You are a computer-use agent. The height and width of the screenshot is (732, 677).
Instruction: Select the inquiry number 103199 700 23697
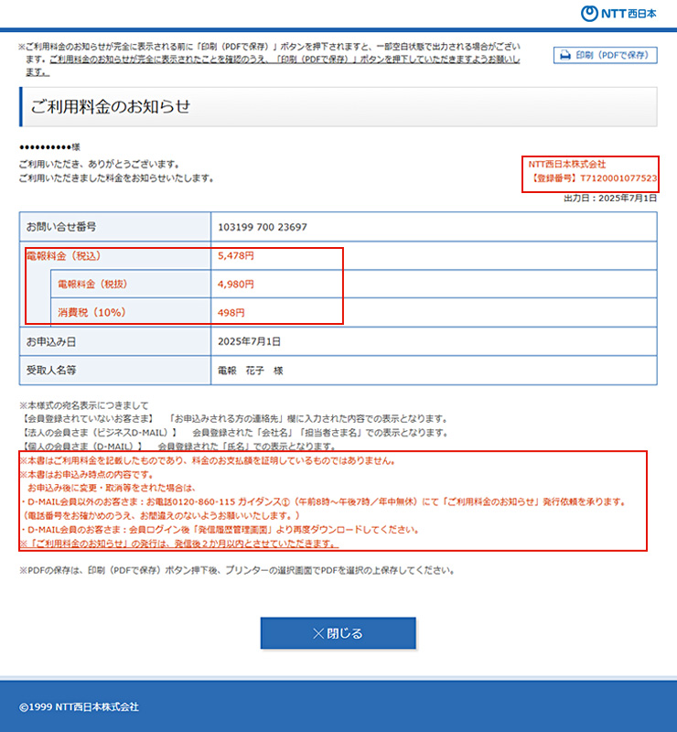[263, 227]
